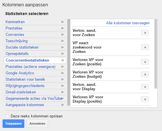This screenshot has width=162, height=131.
Task: Expand the Prestaties category
Action: tap(35, 28)
